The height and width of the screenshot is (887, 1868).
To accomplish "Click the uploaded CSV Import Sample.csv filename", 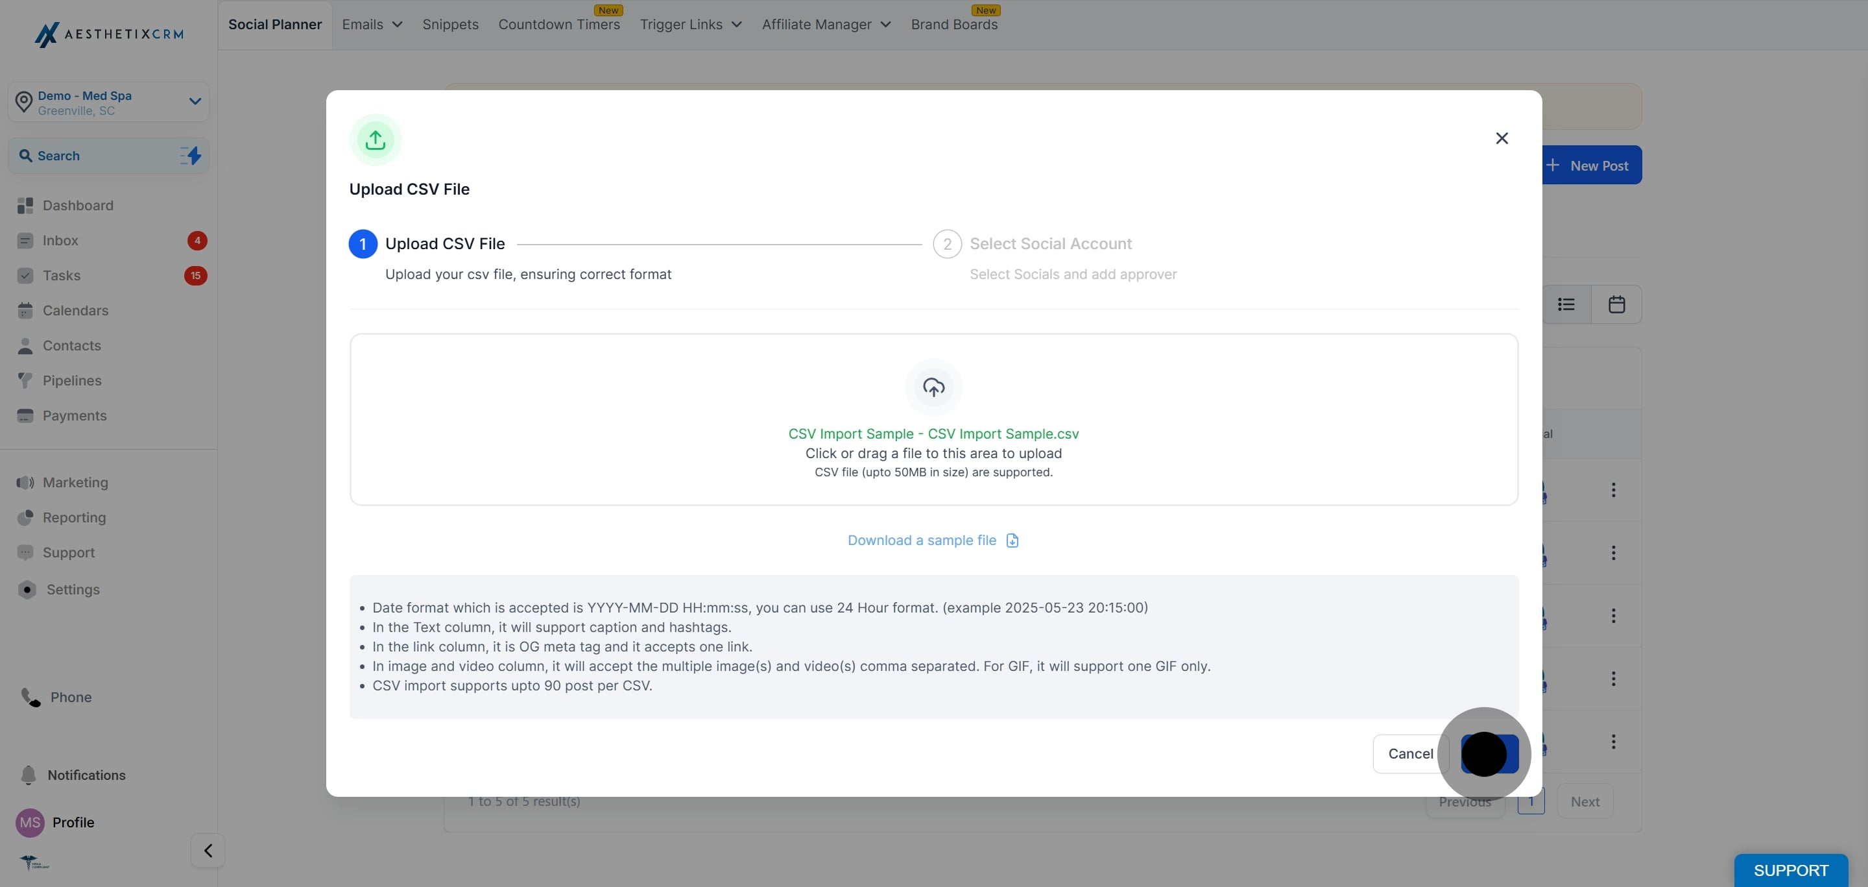I will [x=933, y=433].
